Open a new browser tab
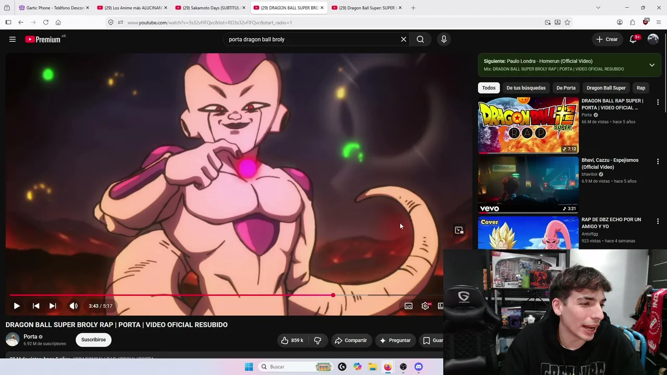The image size is (667, 375). point(413,8)
